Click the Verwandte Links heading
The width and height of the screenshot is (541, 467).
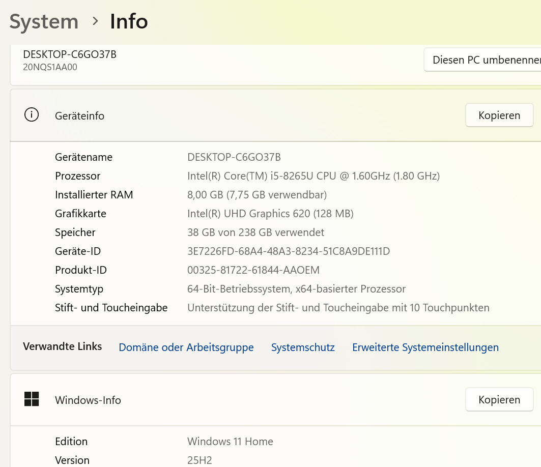pos(63,346)
